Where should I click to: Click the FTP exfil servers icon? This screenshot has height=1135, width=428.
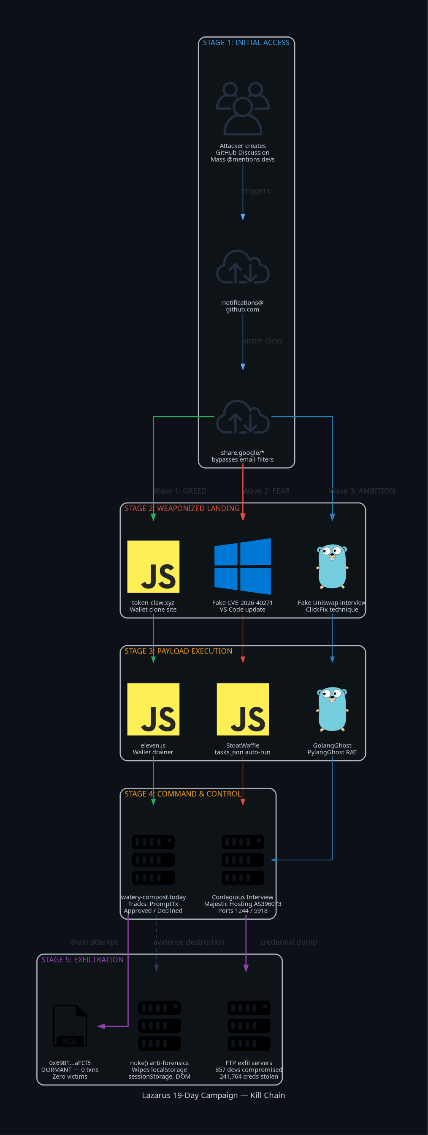pos(249,1025)
